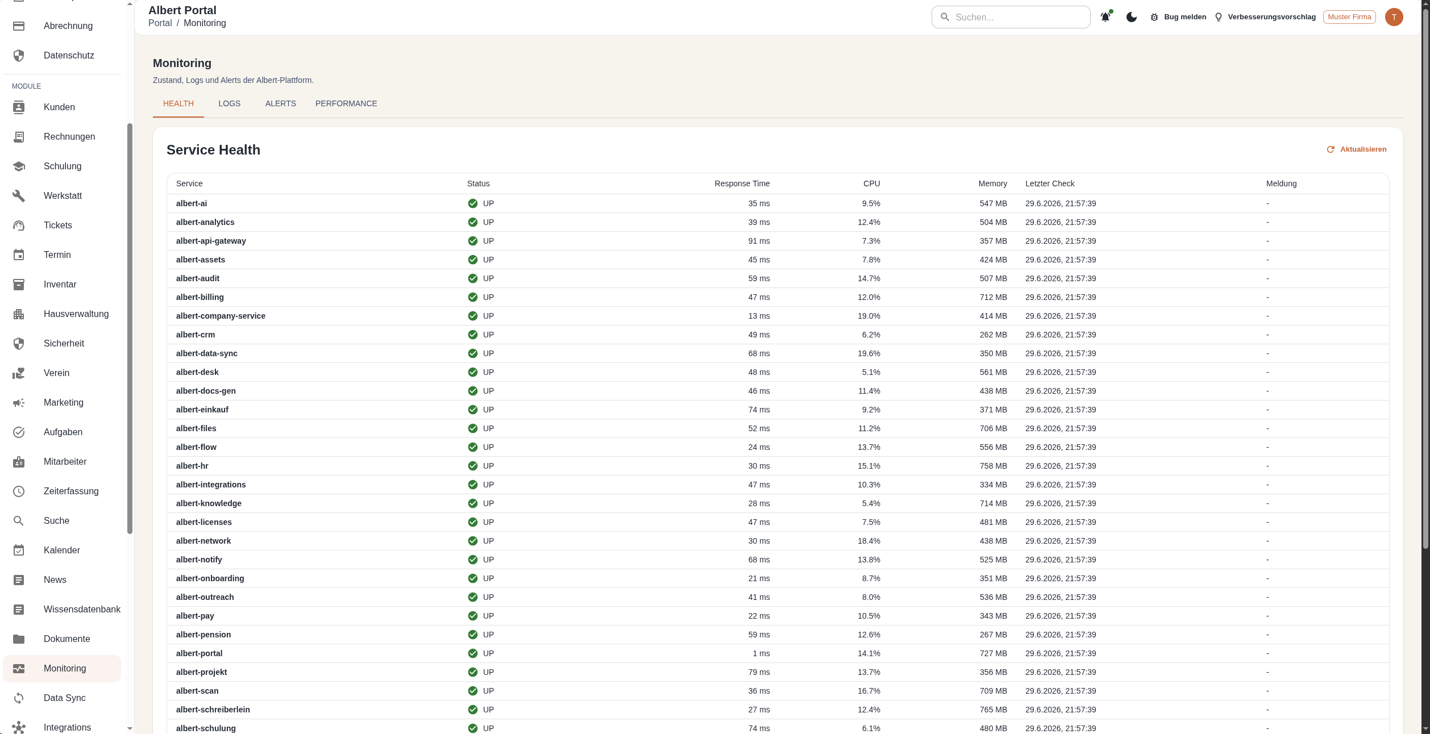Click the page vertical scrollbar
Screen dimensions: 1430x734
(1425, 278)
